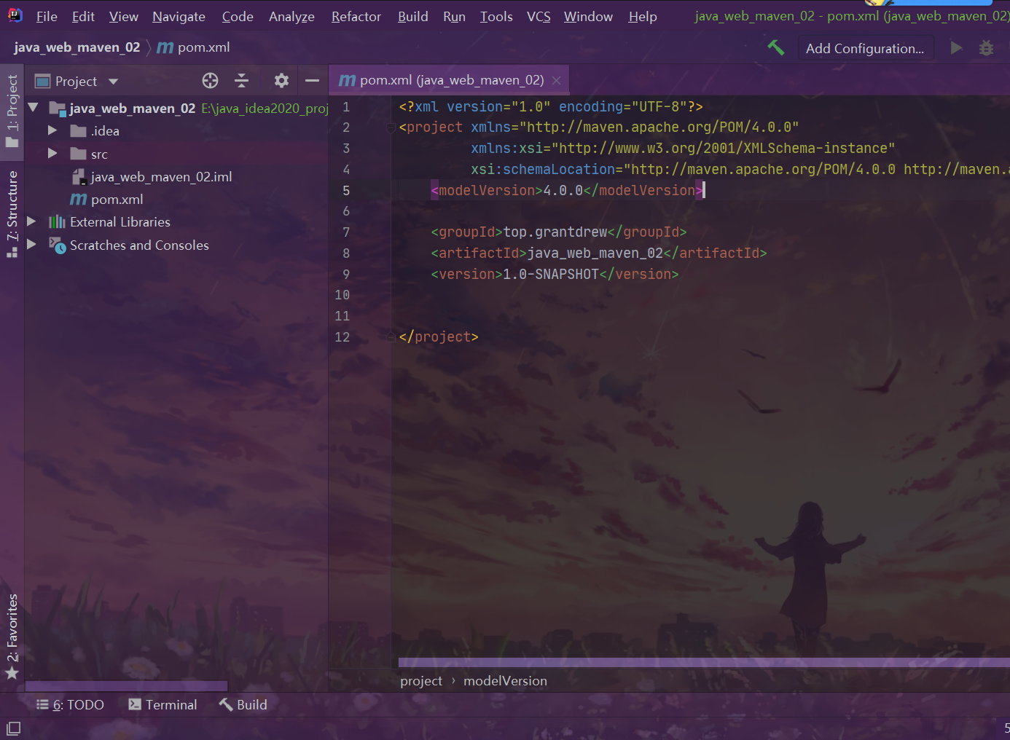This screenshot has height=740, width=1010.
Task: Select the .idea folder
Action: pyautogui.click(x=105, y=131)
